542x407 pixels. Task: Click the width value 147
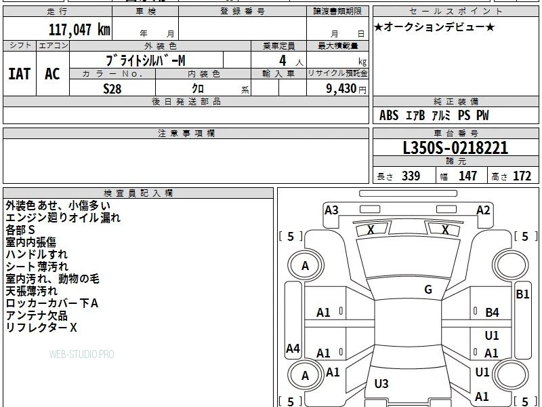pyautogui.click(x=467, y=176)
